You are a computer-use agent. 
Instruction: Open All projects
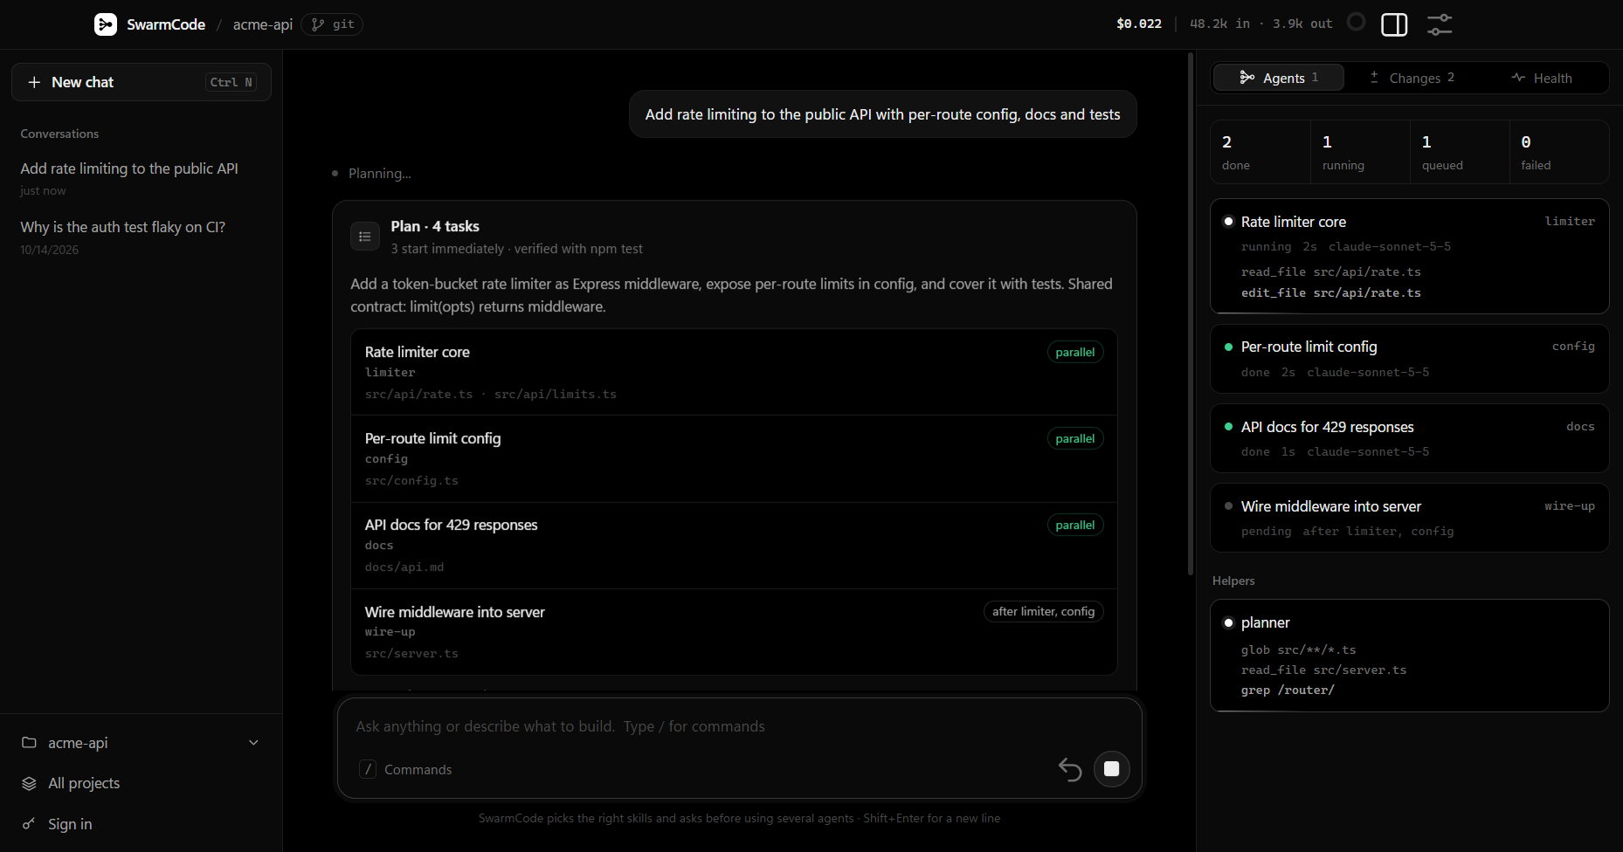click(x=142, y=783)
